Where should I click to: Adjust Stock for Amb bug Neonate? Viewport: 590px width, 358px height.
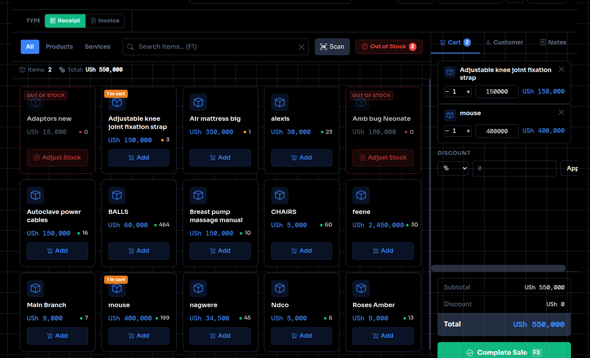pyautogui.click(x=383, y=157)
